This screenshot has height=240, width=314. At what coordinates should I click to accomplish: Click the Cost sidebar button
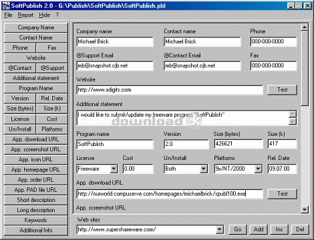[52, 119]
